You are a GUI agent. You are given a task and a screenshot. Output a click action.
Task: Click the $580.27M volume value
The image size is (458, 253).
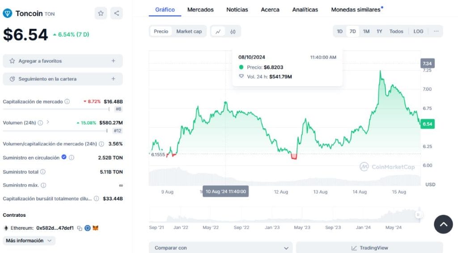[111, 123]
